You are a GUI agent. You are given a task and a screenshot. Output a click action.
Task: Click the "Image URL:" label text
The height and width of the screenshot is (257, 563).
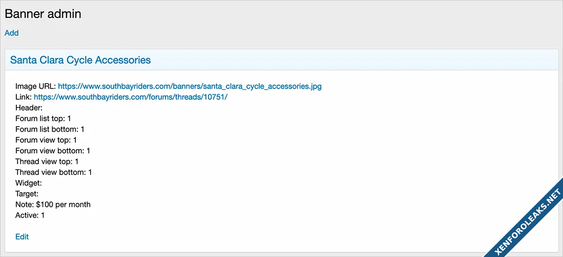pyautogui.click(x=35, y=86)
